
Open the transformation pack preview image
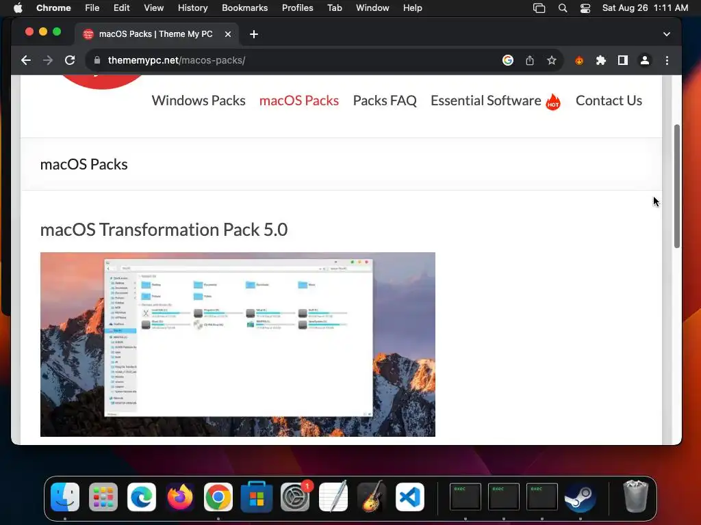pyautogui.click(x=238, y=345)
